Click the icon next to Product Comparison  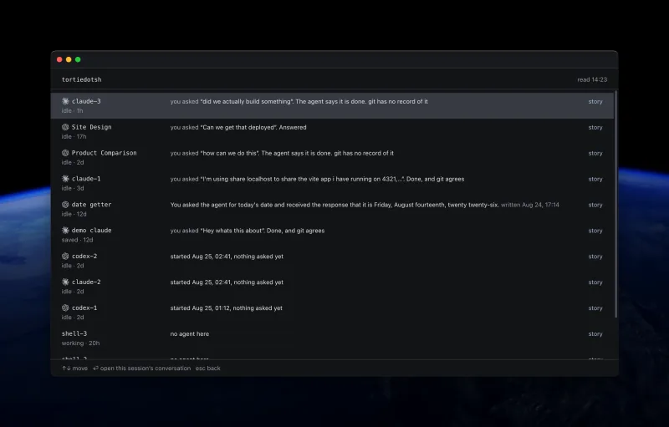[x=65, y=153]
